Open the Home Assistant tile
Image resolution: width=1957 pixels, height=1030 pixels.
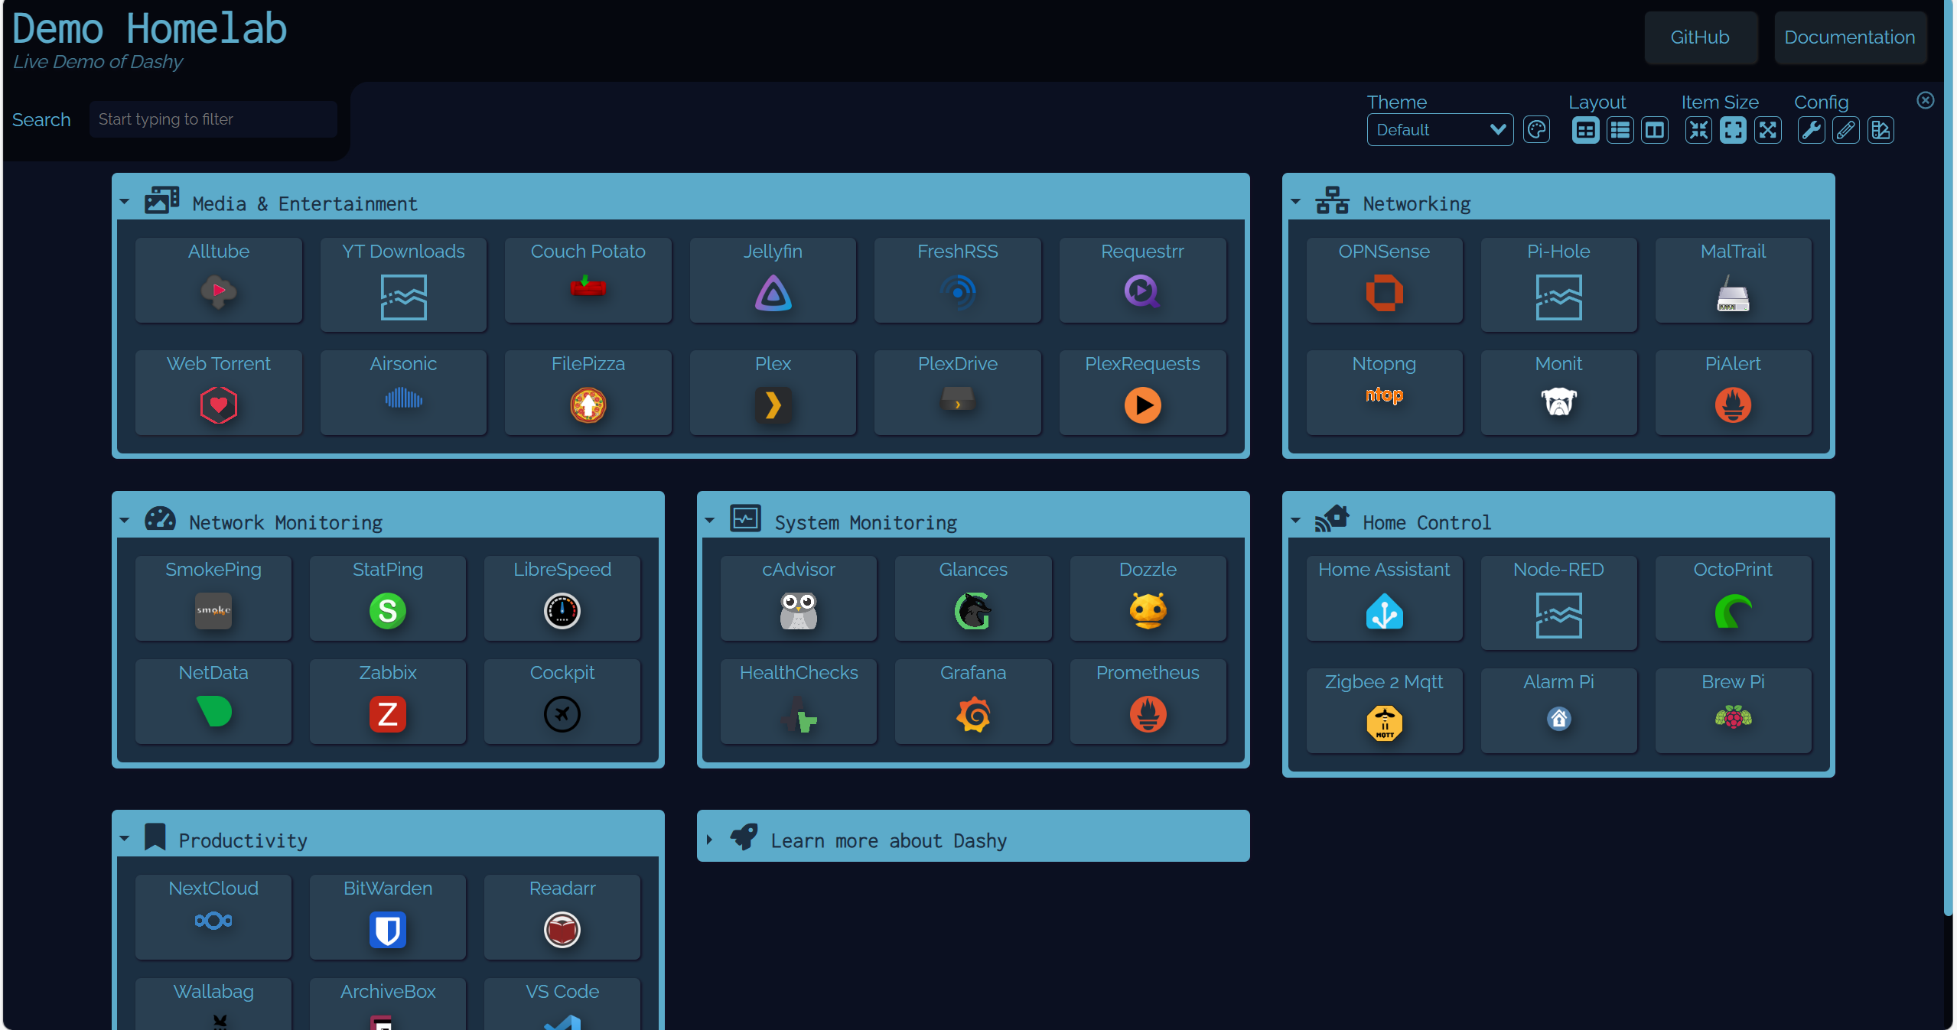(x=1383, y=598)
